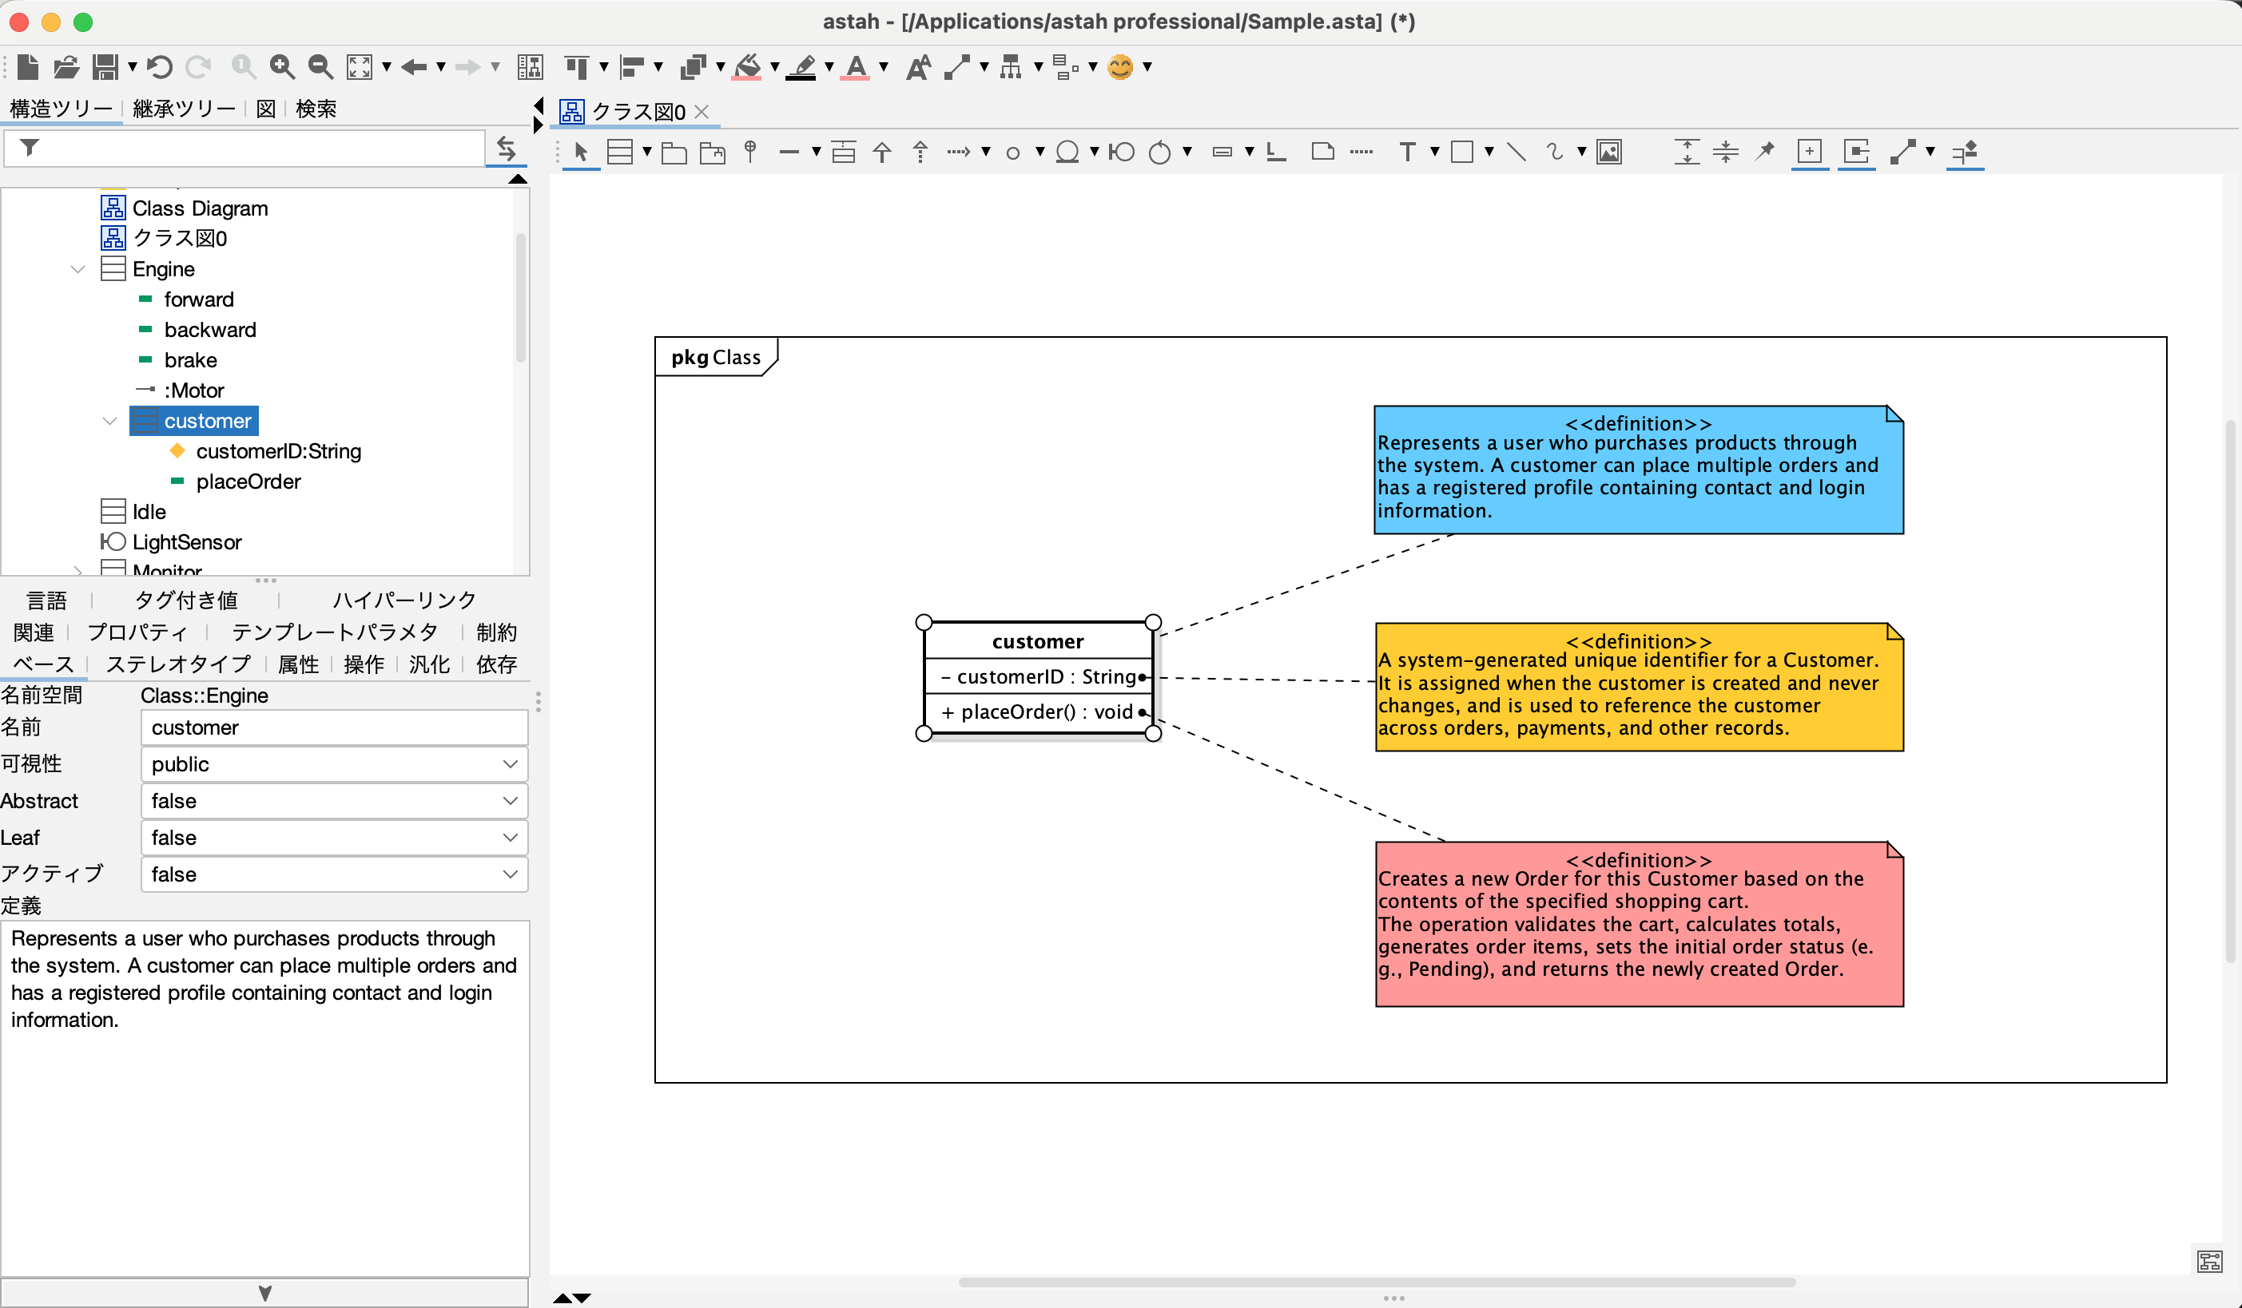
Task: Click the Zoom In magnifier icon
Action: click(x=282, y=67)
